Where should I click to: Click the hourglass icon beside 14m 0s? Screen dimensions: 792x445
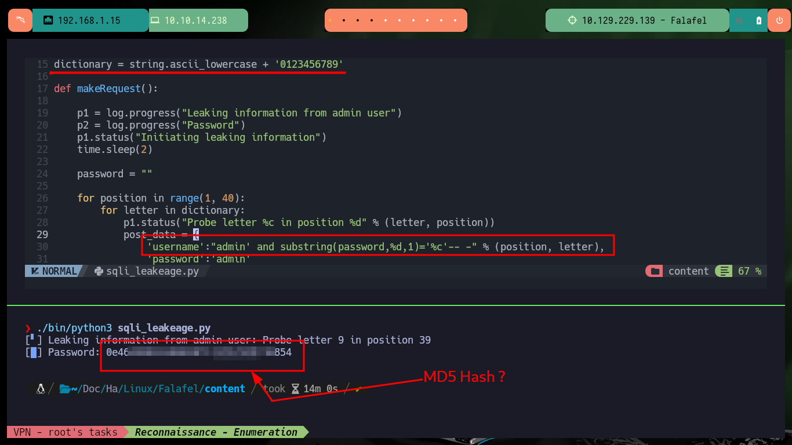296,389
